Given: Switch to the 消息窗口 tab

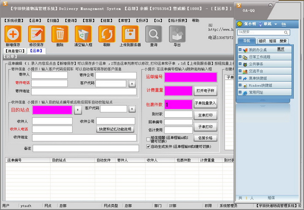Looking at the screenshot, I should 14,51.
